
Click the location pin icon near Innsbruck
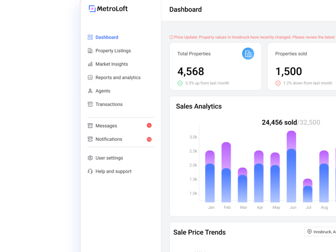click(309, 232)
